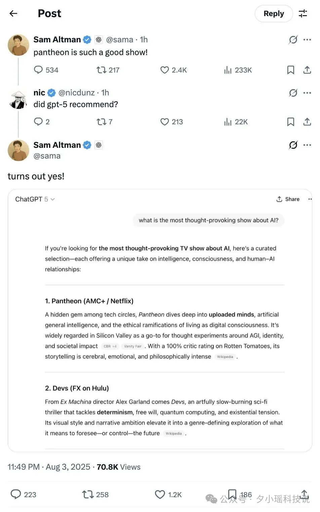Open Sam Altman's avatar on main post

[x=18, y=150]
